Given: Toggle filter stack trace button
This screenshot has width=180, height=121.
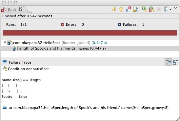Looking at the screenshot, I should point(168,62).
